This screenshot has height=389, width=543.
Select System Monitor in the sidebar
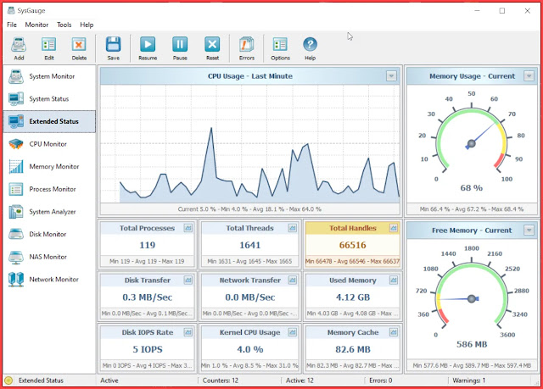pyautogui.click(x=49, y=76)
